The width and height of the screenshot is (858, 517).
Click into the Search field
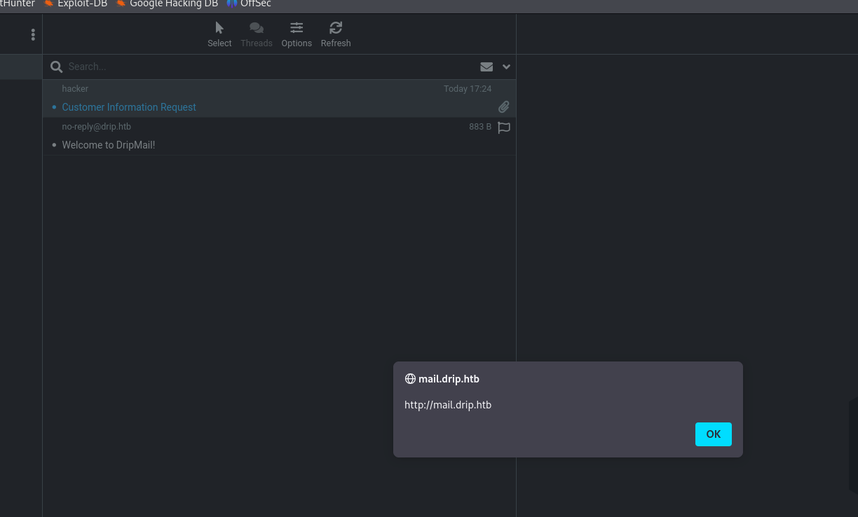tap(266, 67)
